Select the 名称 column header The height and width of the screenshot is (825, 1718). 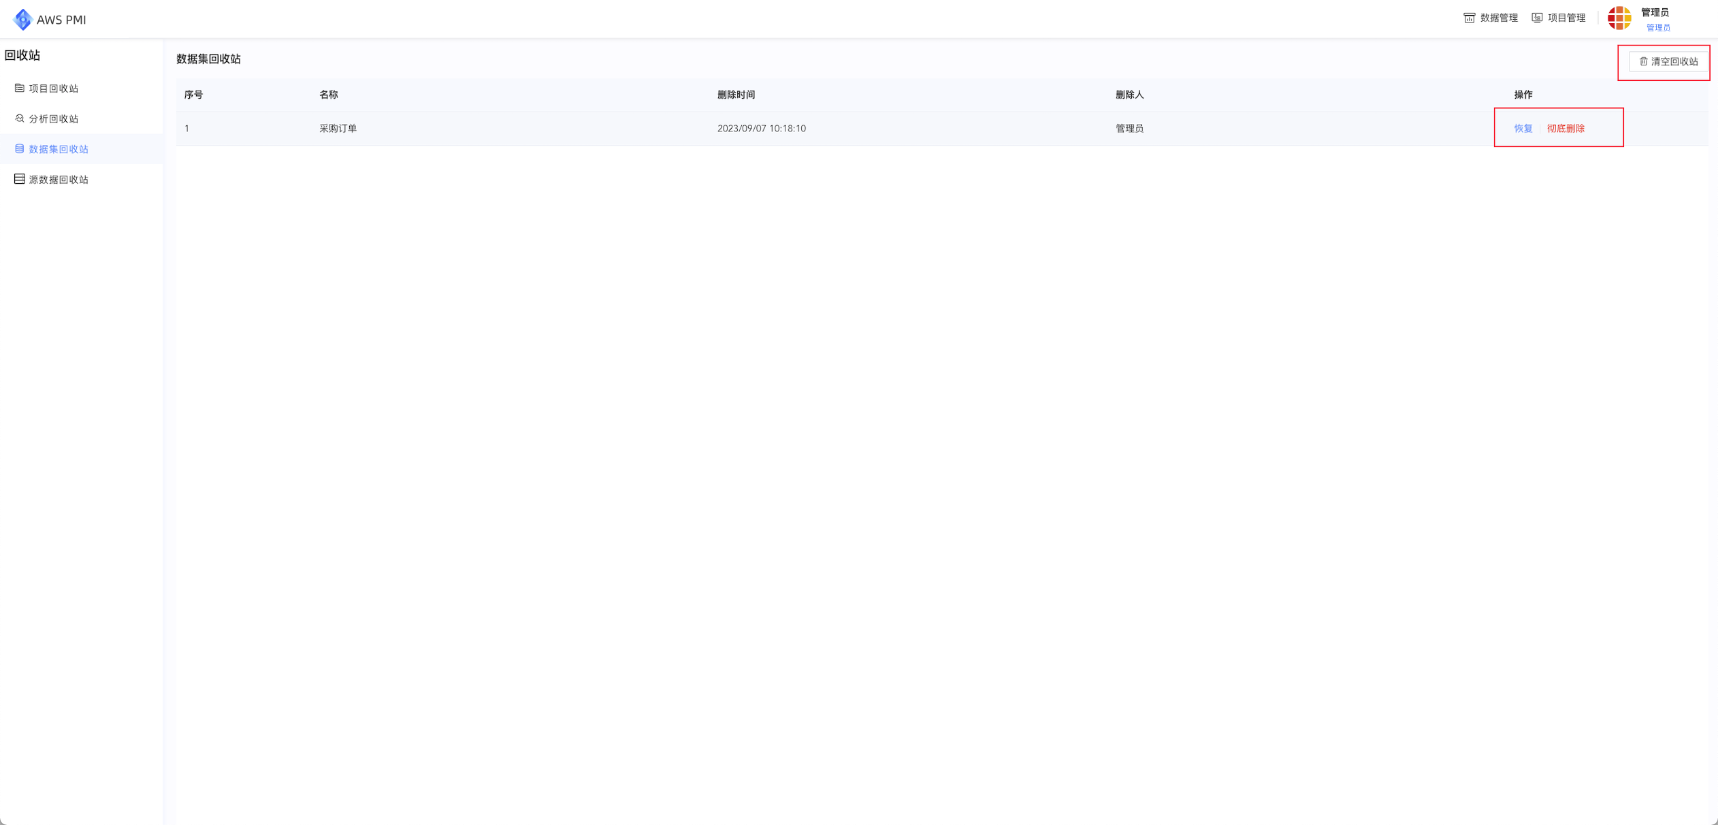(329, 94)
